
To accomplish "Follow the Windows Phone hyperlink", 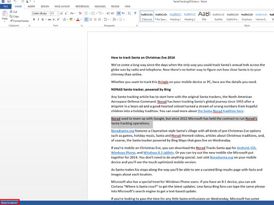I will 123,153.
